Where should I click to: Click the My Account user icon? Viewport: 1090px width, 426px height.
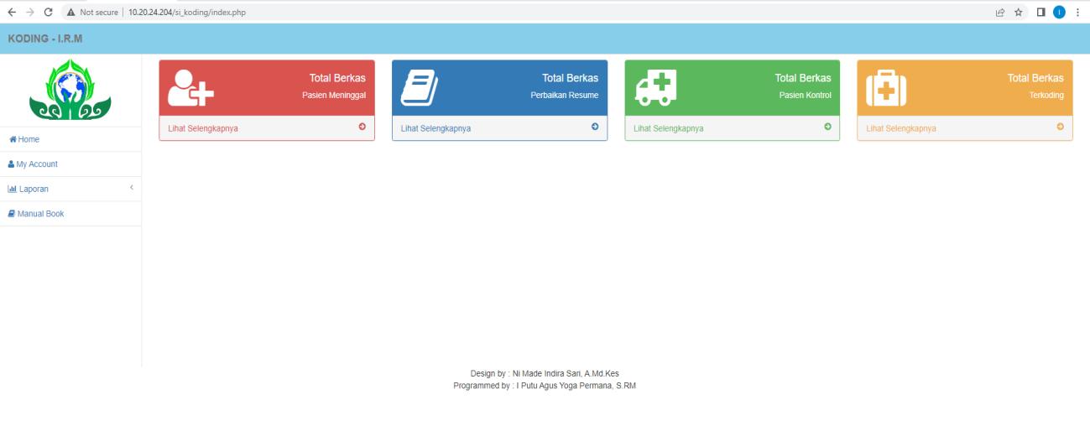(x=12, y=164)
